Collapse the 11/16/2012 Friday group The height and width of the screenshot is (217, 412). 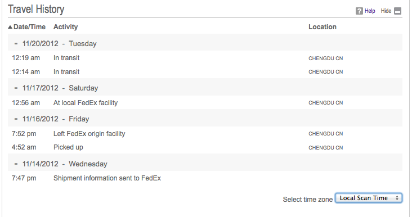coord(16,119)
